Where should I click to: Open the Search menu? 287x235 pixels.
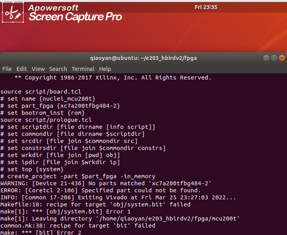(58, 69)
